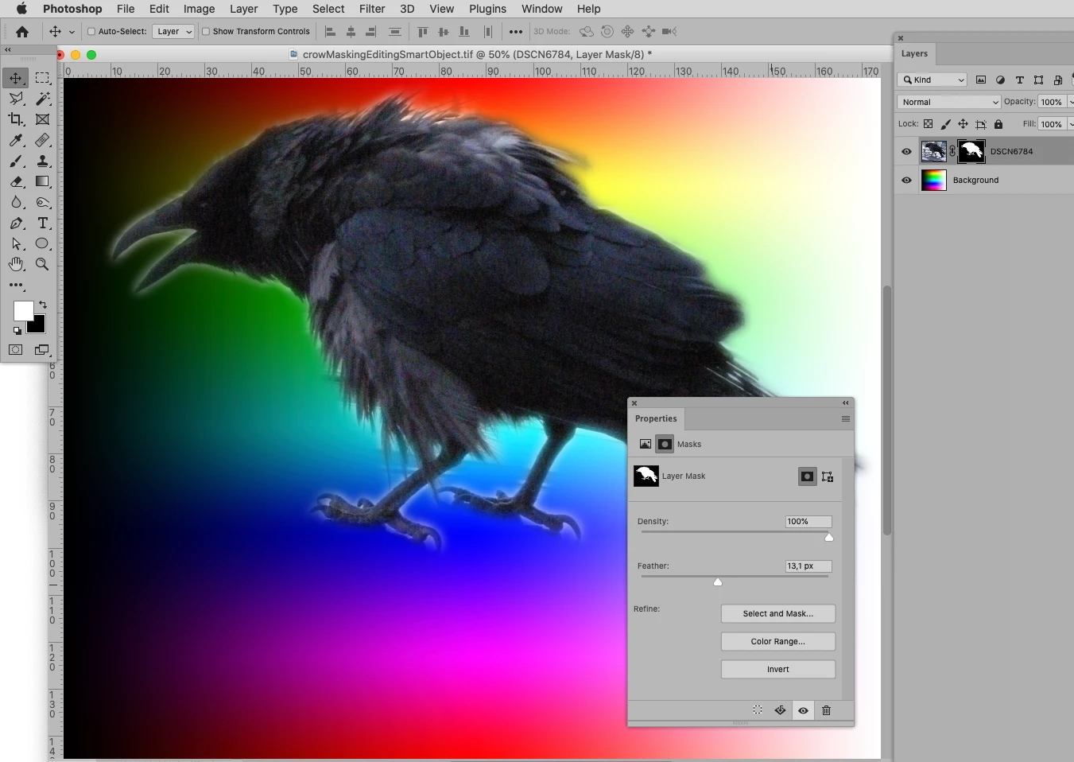Select the Rectangular Marquee tool
Image resolution: width=1074 pixels, height=762 pixels.
click(43, 78)
